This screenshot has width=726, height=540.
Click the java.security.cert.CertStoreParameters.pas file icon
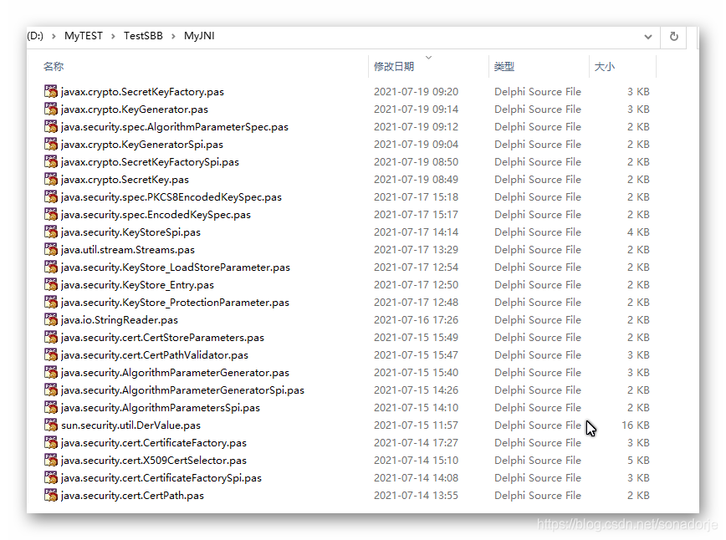coord(50,338)
